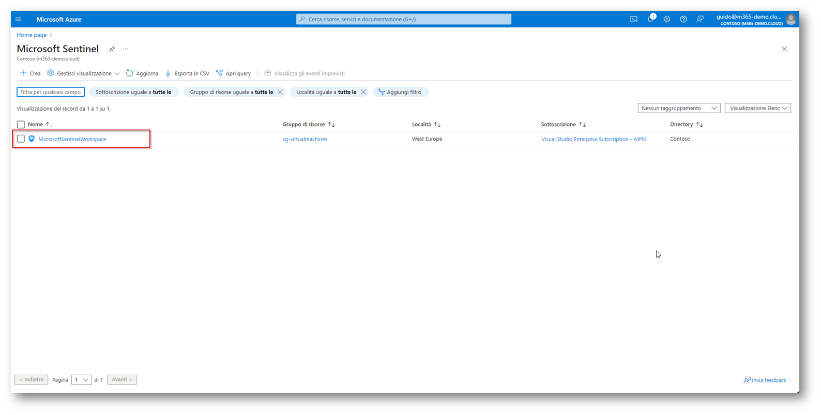The image size is (821, 415).
Task: Open the feedback icon in top bar
Action: pyautogui.click(x=700, y=19)
